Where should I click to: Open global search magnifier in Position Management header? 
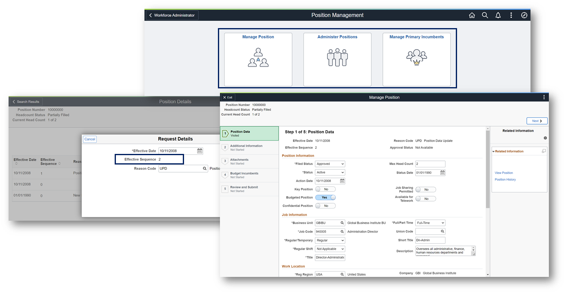[x=485, y=15]
